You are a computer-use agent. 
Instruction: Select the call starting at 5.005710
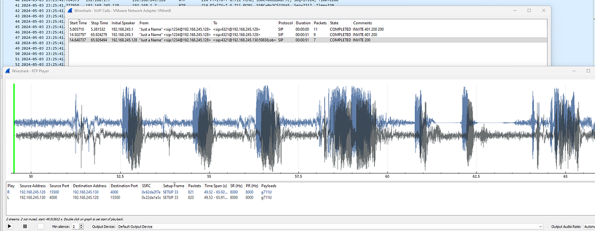coord(308,29)
